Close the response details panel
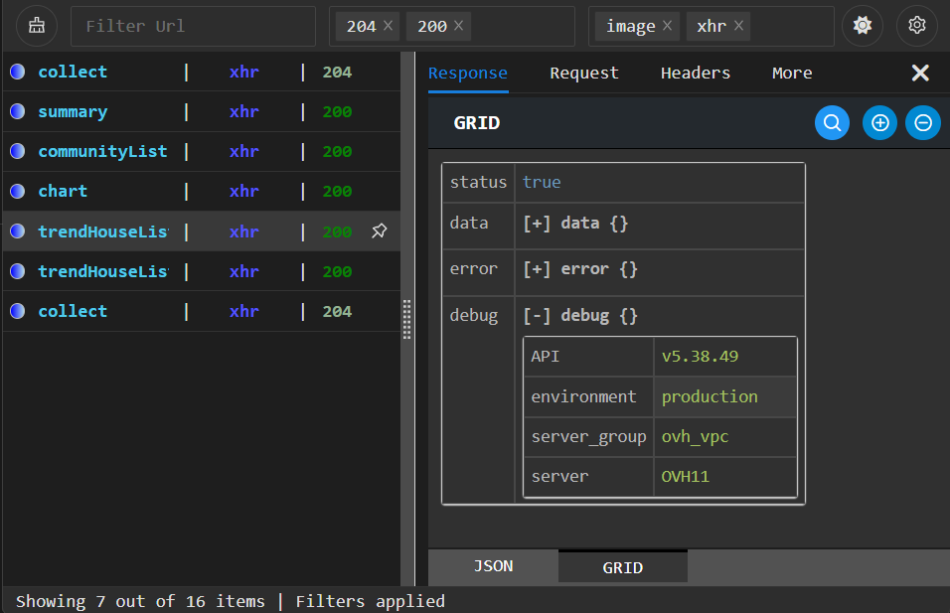950x613 pixels. pyautogui.click(x=920, y=73)
